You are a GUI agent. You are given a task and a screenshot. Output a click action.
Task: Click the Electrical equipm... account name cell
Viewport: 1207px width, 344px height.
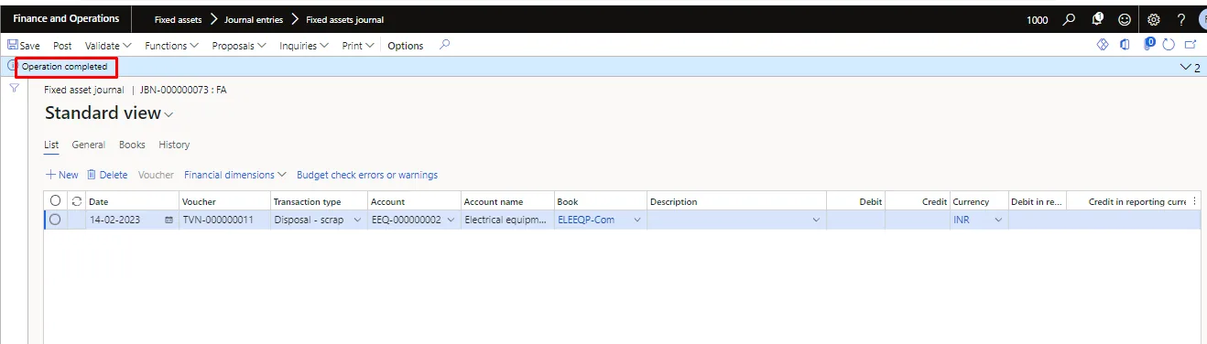507,220
